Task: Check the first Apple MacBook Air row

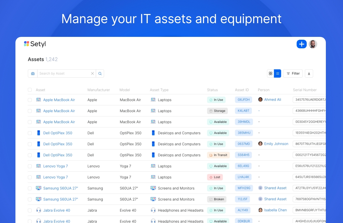Action: tap(30, 100)
